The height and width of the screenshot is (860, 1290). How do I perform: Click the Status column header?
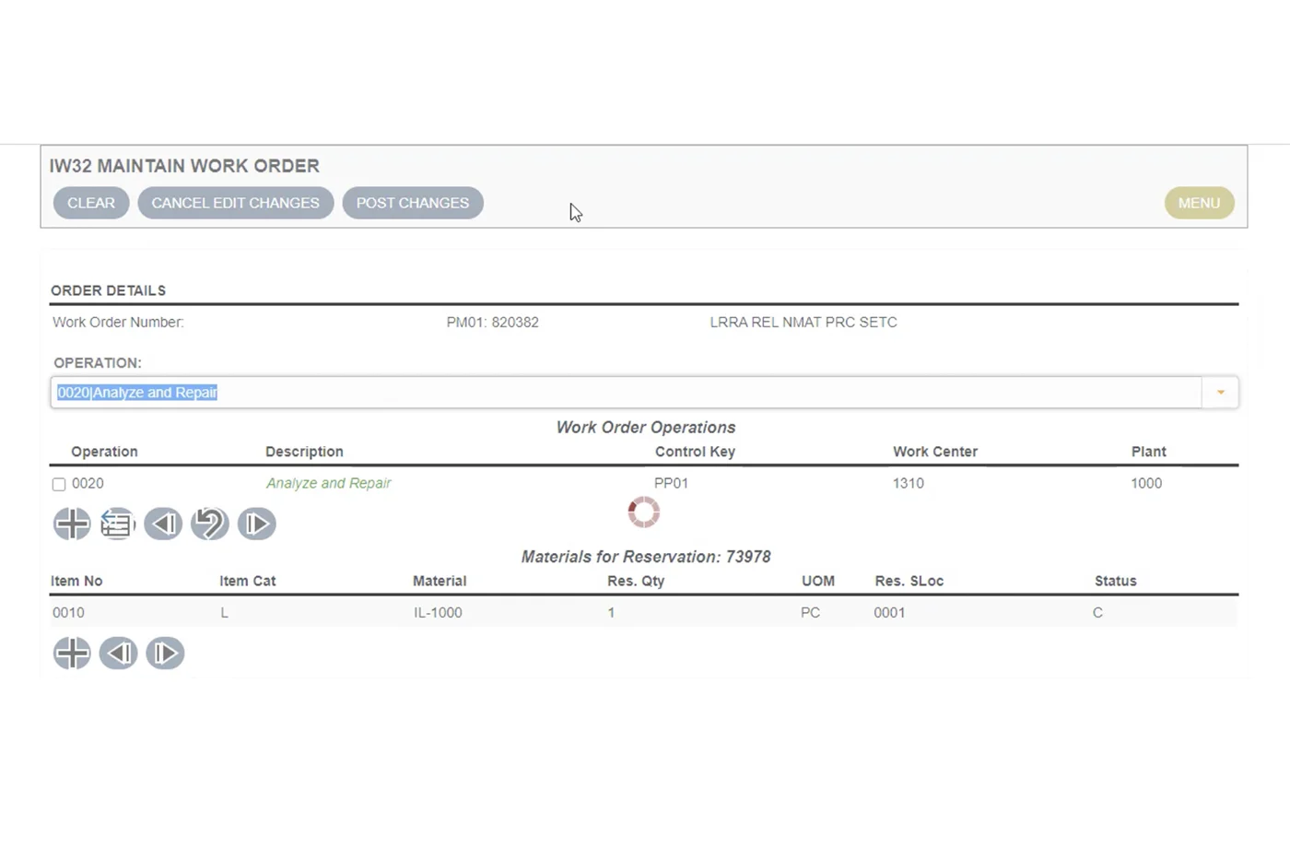1116,581
